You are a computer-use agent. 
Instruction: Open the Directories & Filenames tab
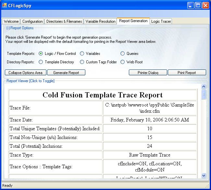coord(64,21)
